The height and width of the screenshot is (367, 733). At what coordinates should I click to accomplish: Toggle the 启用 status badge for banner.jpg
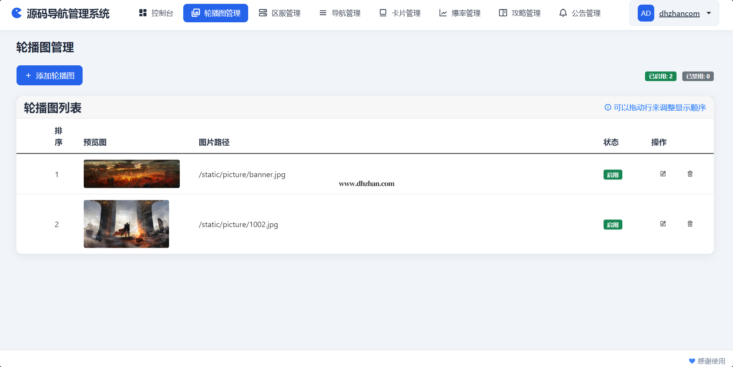[613, 175]
